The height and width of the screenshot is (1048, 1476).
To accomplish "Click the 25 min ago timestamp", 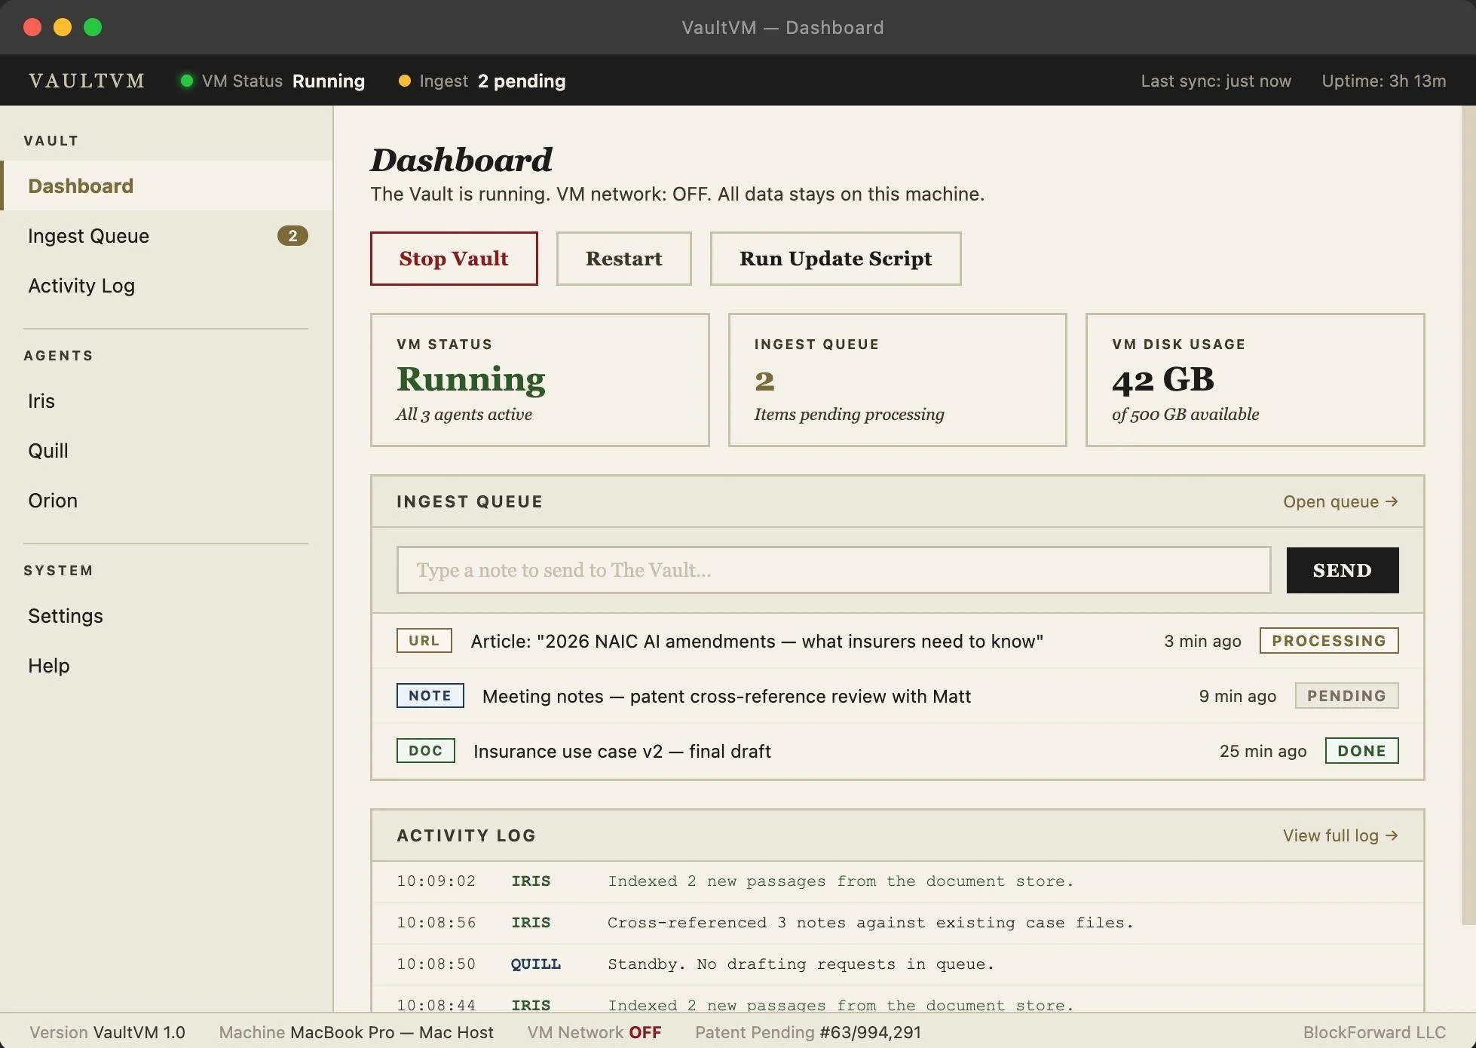I will pos(1263,752).
